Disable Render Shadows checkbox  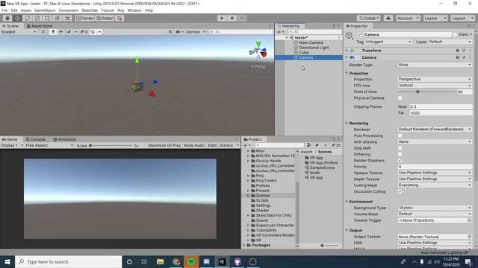pos(400,161)
